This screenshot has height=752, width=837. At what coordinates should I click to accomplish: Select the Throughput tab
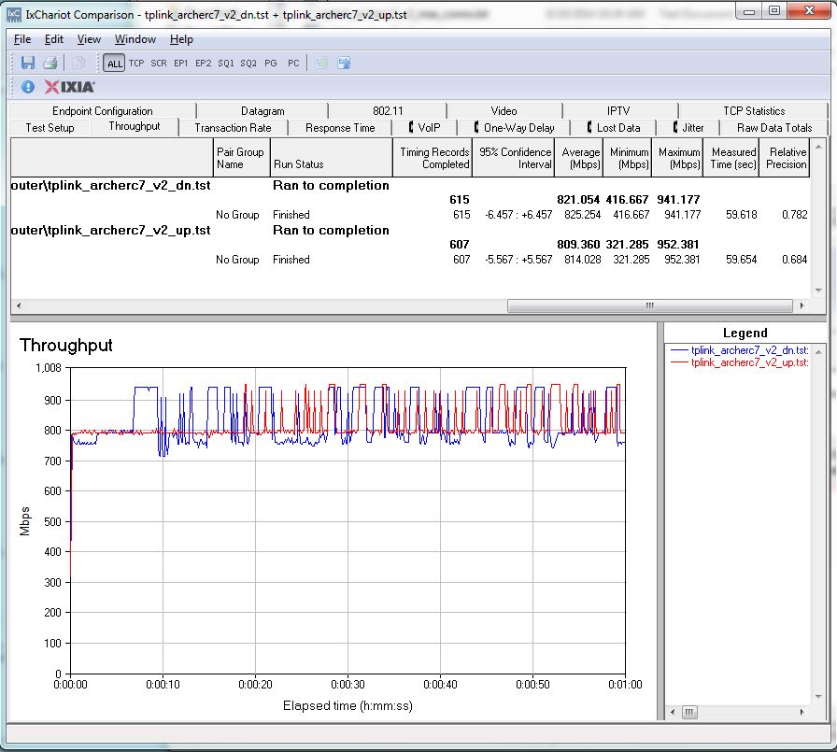point(135,126)
